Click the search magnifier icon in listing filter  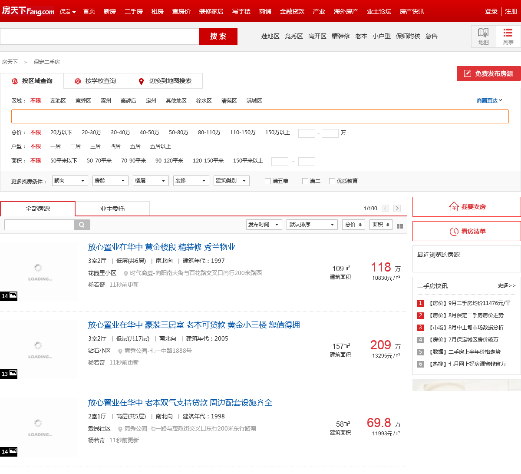pyautogui.click(x=82, y=225)
